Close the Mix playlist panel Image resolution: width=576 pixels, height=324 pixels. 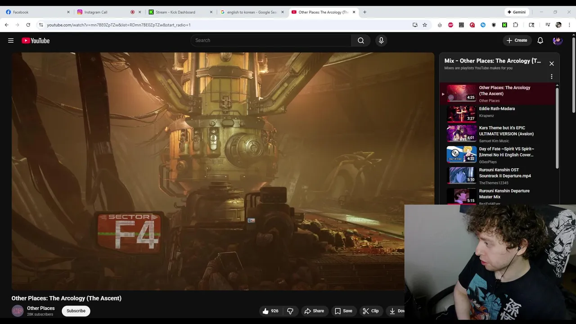click(x=551, y=63)
